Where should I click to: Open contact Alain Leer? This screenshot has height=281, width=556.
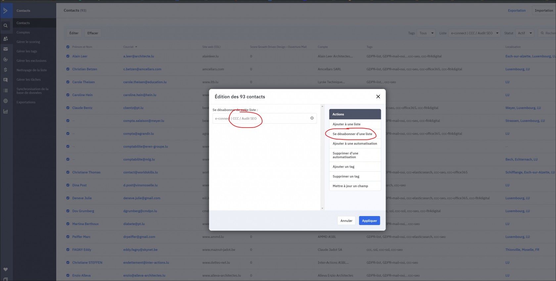(80, 56)
